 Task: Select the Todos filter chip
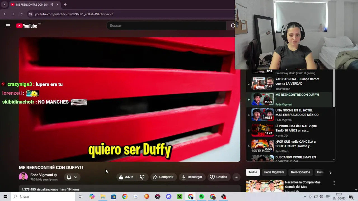pyautogui.click(x=253, y=172)
